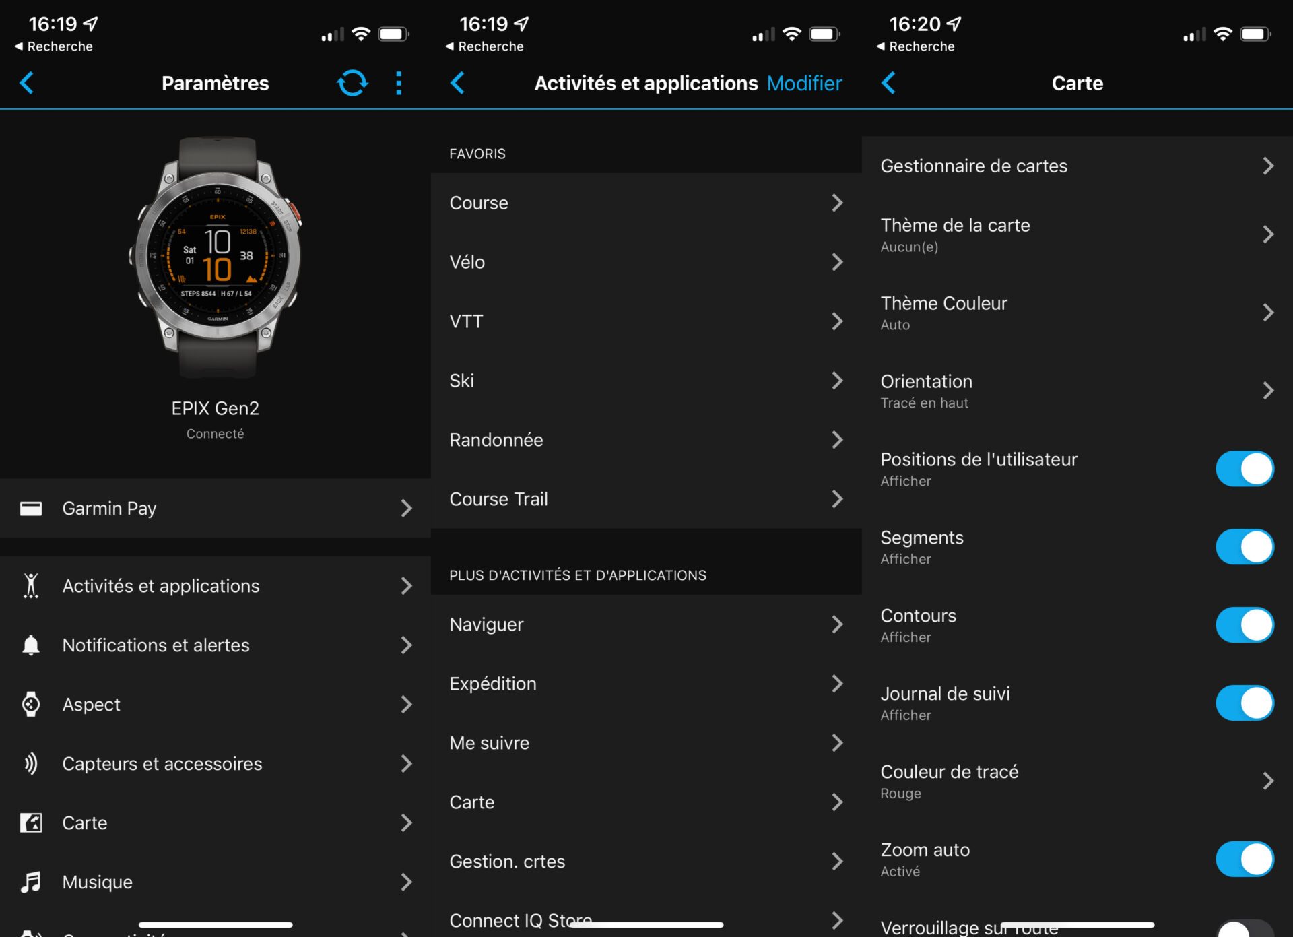Tap the Capteurs sensor waves icon
The width and height of the screenshot is (1293, 937).
[x=31, y=763]
